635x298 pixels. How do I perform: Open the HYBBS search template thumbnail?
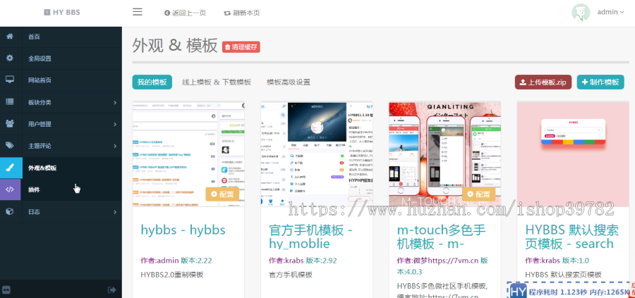pyautogui.click(x=573, y=154)
